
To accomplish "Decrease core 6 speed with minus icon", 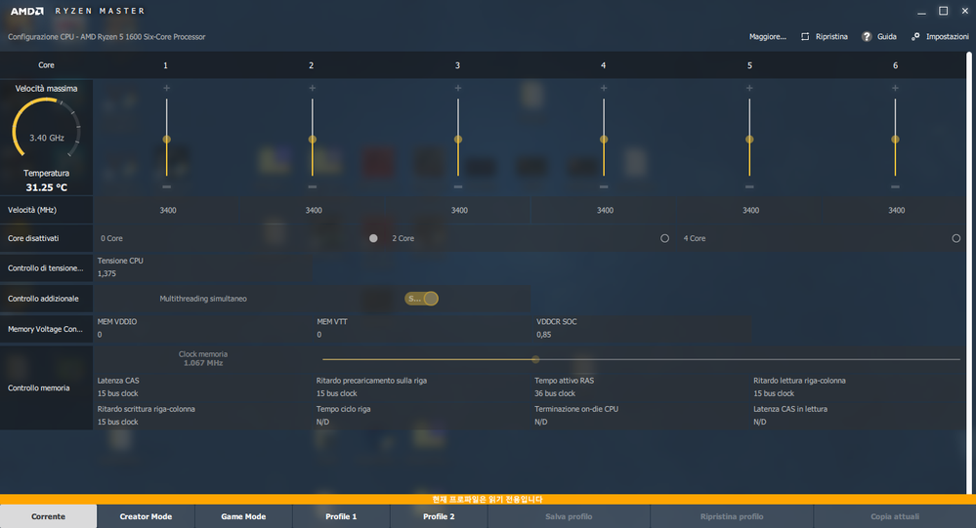I will tap(895, 186).
